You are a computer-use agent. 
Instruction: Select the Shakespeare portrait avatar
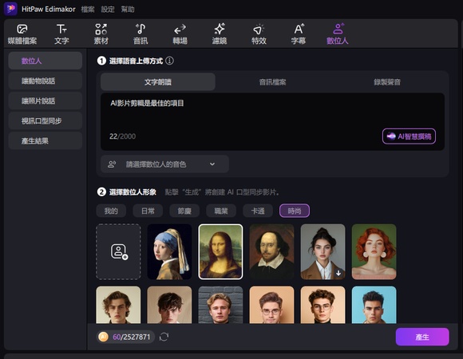coord(271,251)
